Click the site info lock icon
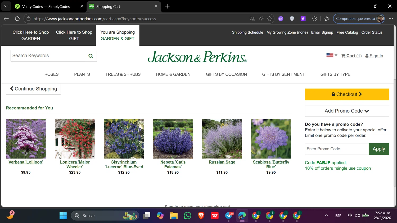 pyautogui.click(x=29, y=18)
